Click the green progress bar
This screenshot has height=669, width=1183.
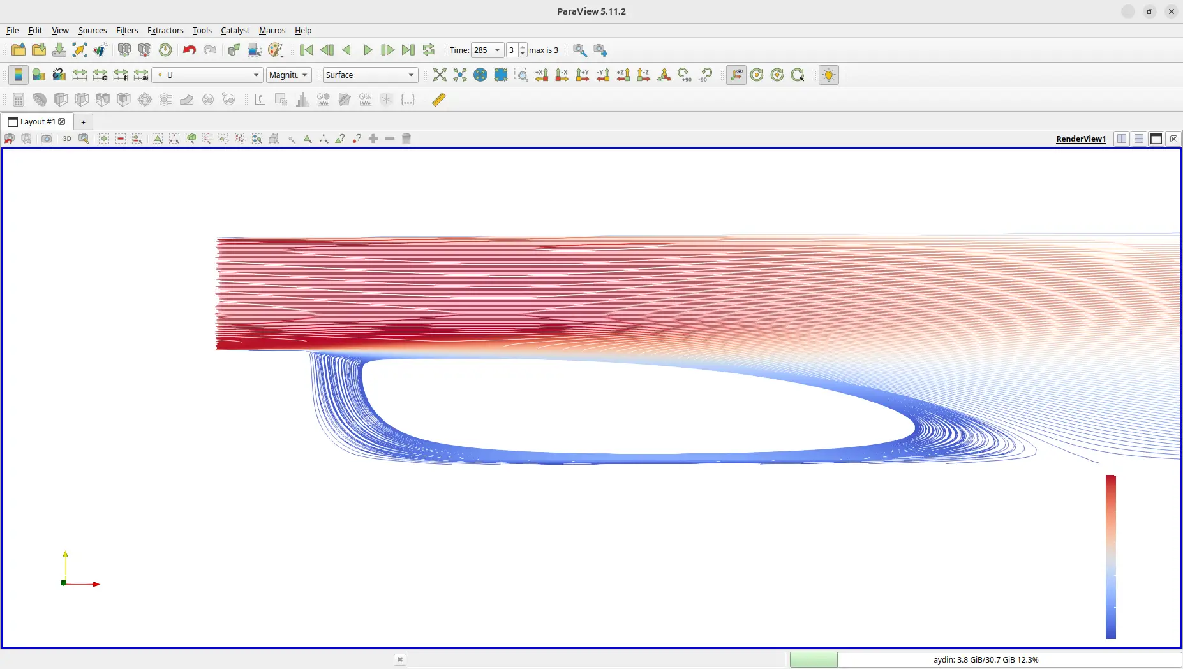tap(814, 659)
